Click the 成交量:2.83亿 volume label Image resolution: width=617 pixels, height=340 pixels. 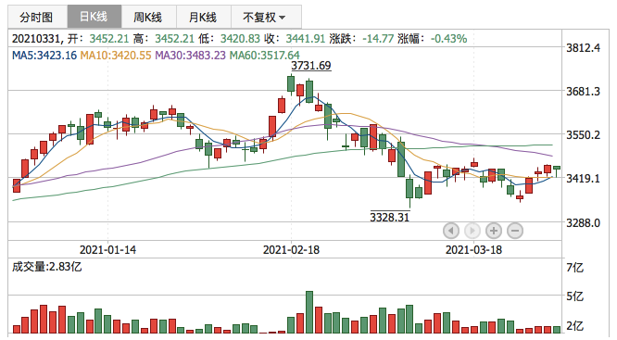tap(47, 267)
